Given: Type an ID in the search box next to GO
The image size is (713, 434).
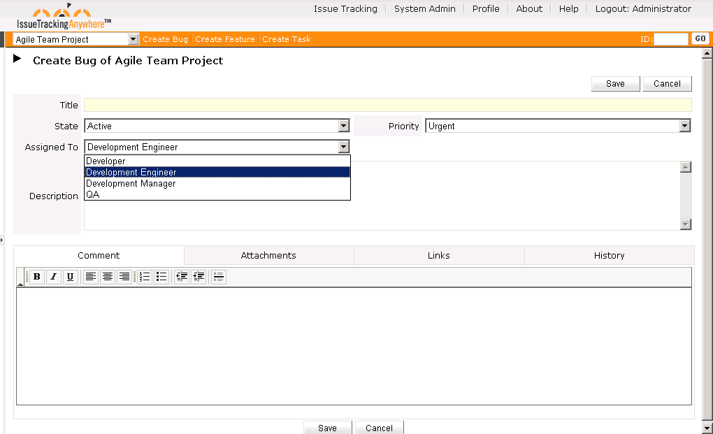Looking at the screenshot, I should click(671, 38).
